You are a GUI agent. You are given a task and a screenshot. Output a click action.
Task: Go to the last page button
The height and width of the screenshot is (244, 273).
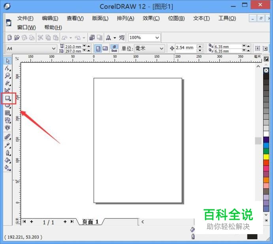click(72, 221)
